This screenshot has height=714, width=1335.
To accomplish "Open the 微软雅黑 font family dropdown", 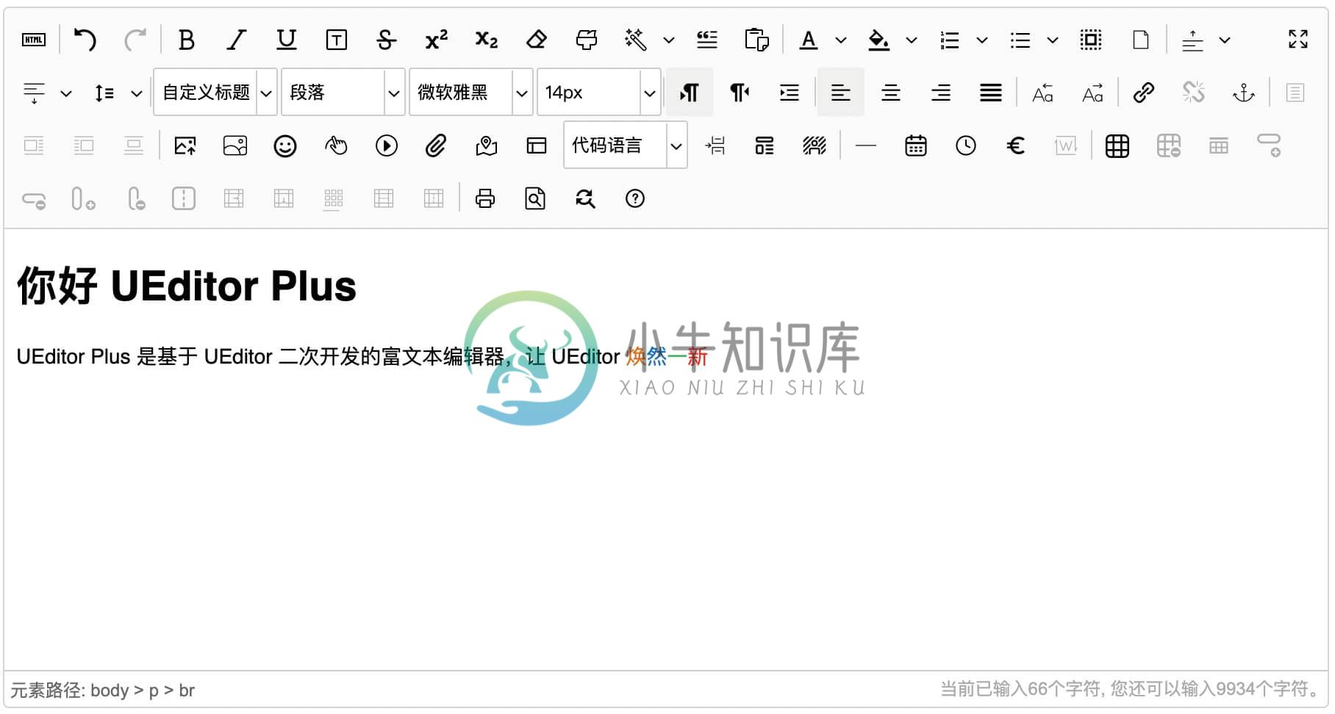I will (471, 92).
